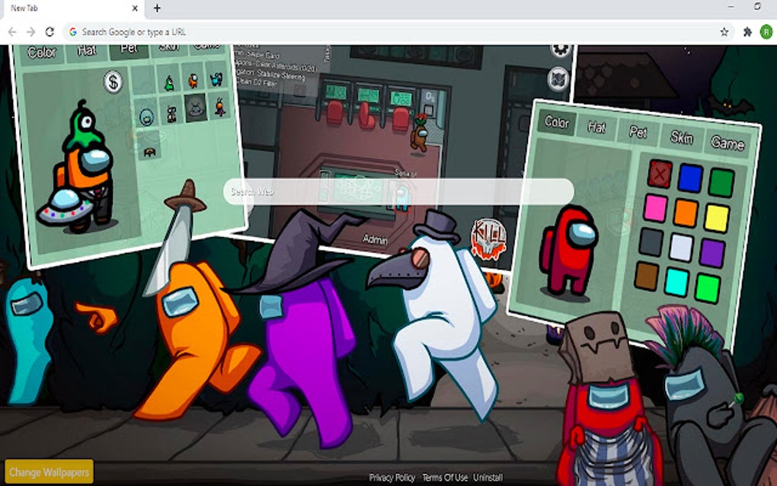
Task: Open the Skin tab on the right panel
Action: (681, 137)
